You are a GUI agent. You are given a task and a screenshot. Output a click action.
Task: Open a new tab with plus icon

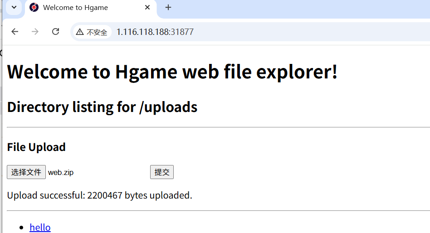pos(168,7)
